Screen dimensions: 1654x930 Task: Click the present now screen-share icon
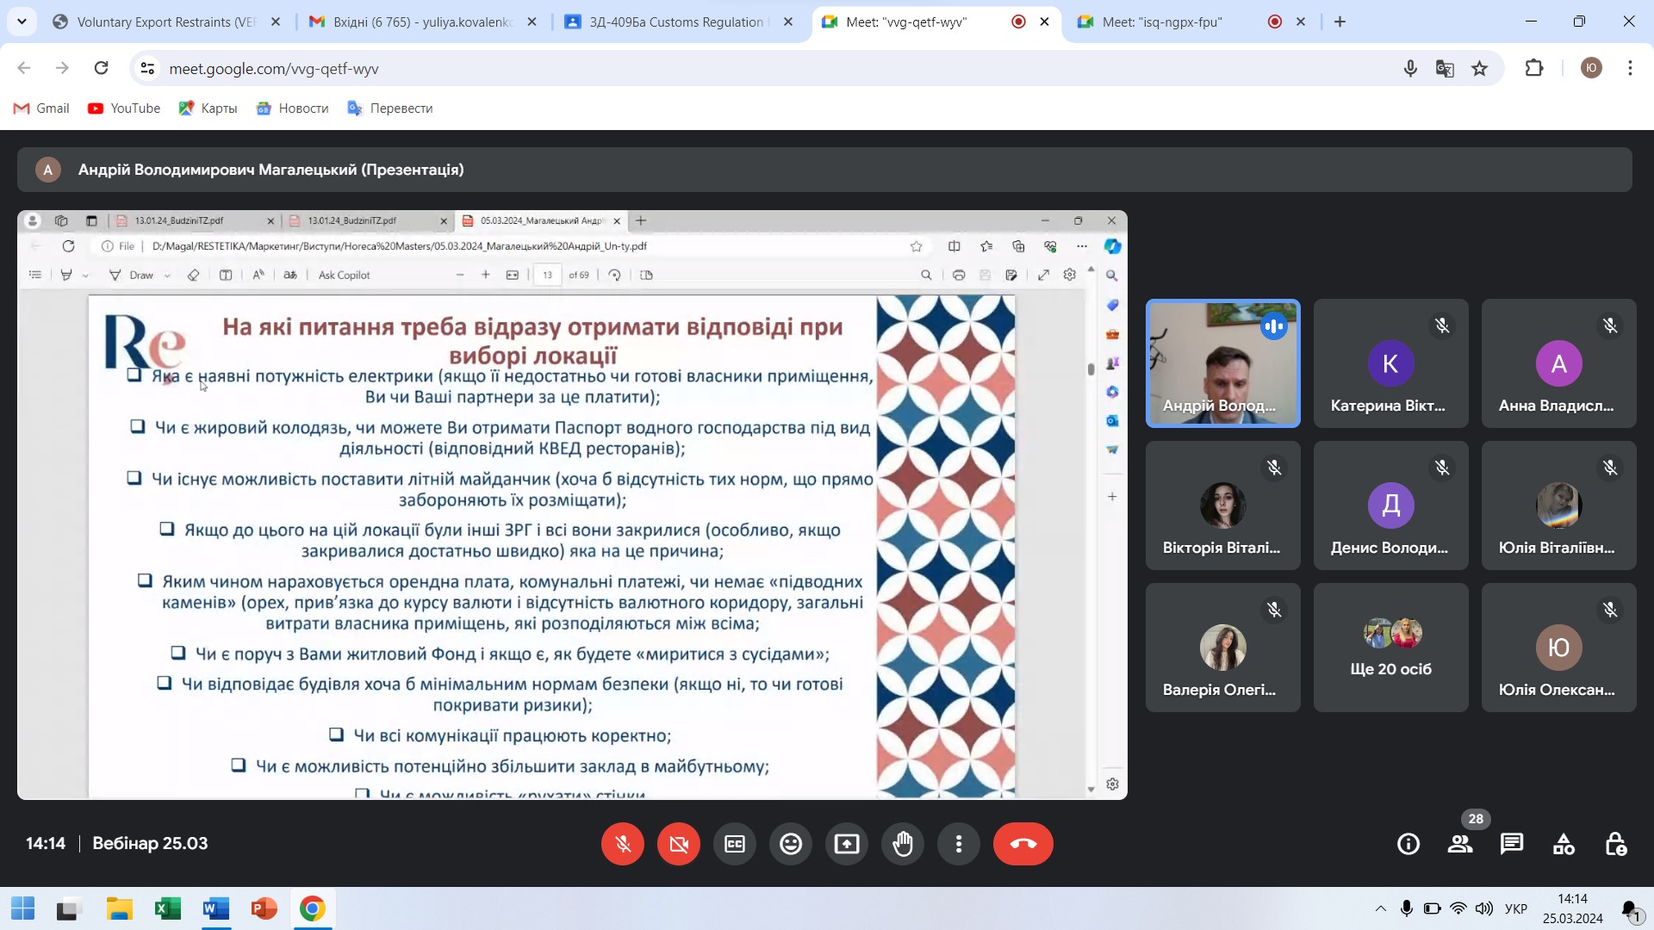tap(846, 844)
